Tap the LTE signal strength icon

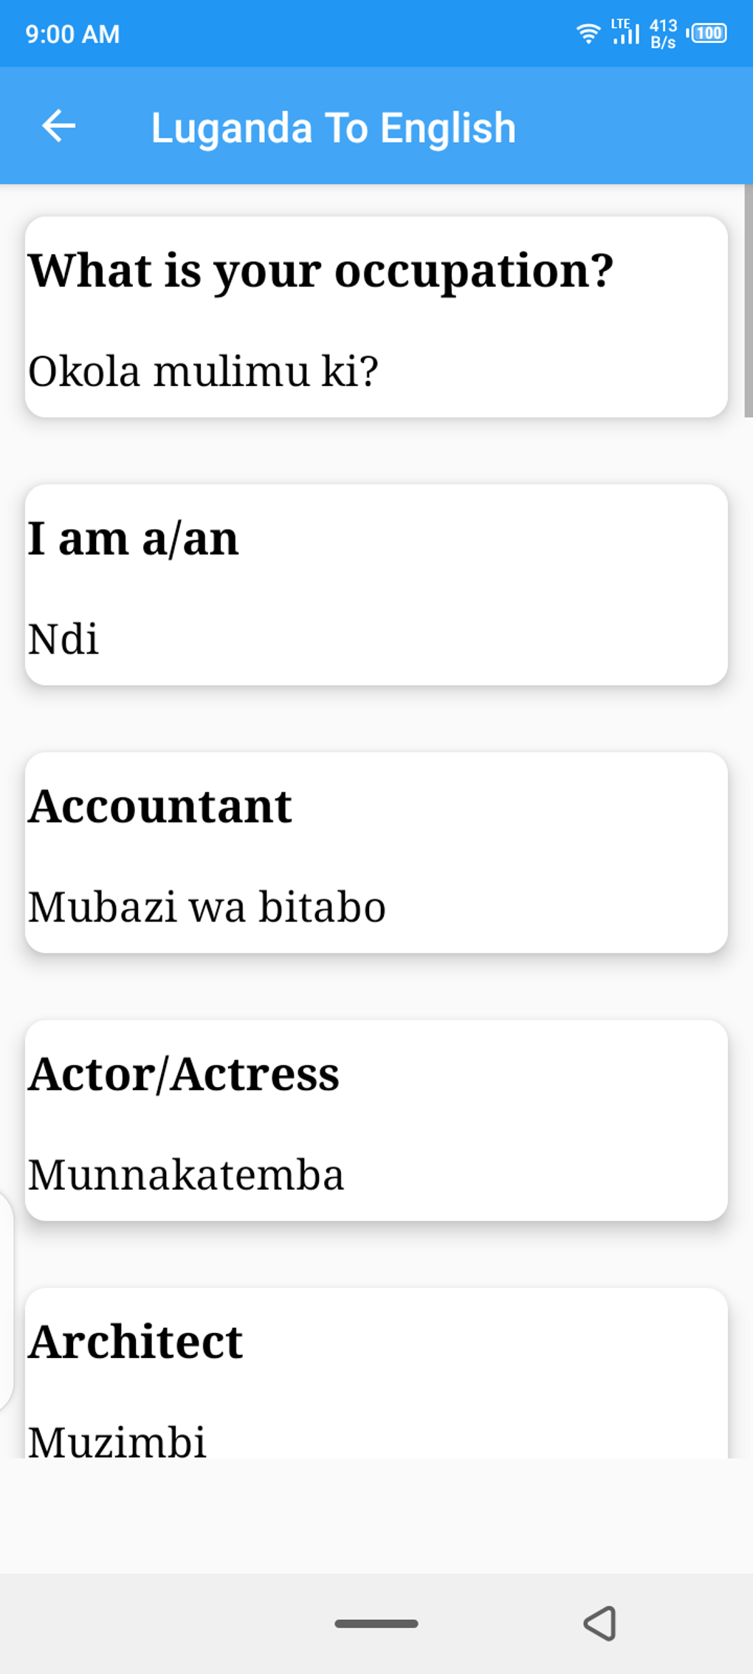coord(625,32)
